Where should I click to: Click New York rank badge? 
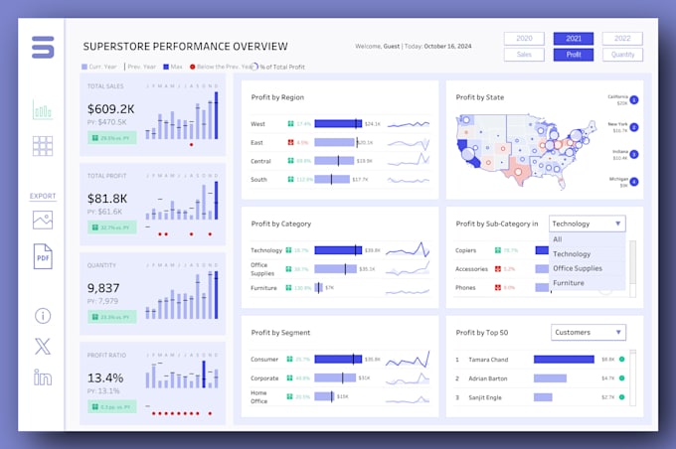[x=634, y=127]
